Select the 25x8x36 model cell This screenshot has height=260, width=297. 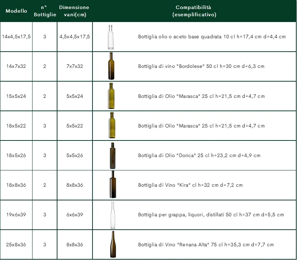[x=16, y=244]
